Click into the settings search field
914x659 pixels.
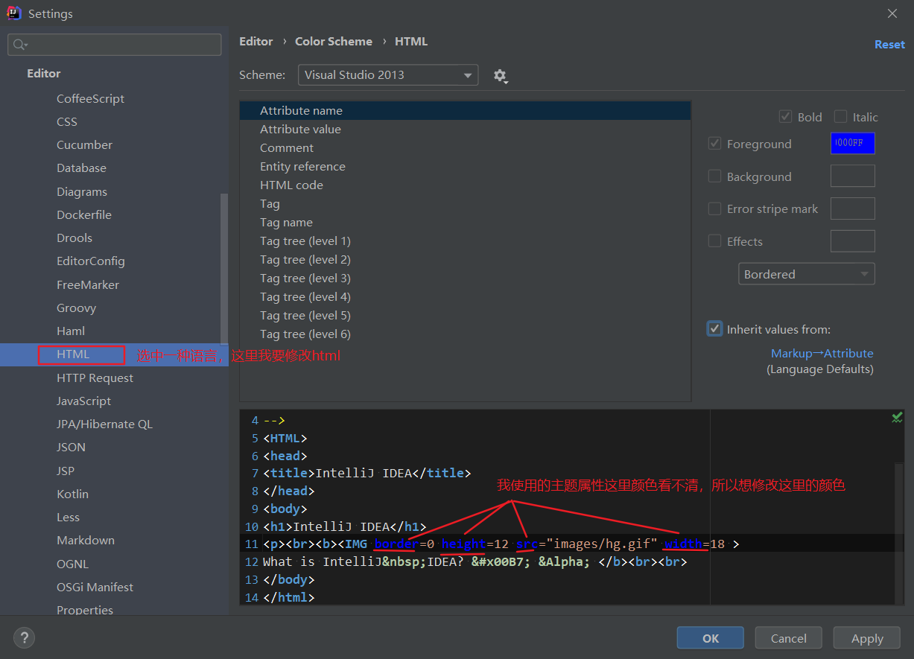tap(115, 45)
